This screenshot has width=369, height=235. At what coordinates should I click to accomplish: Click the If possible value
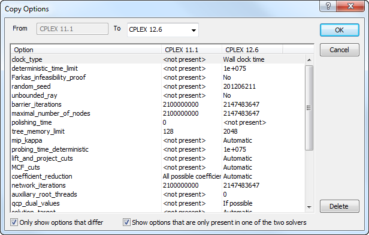[238, 203]
